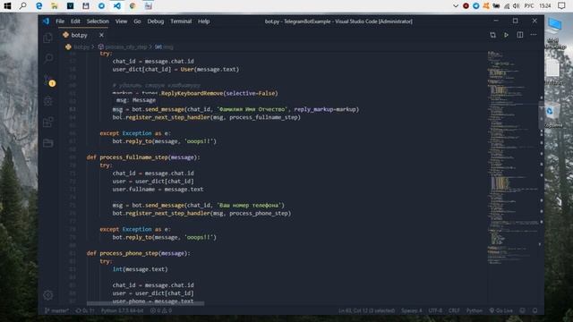Switch keyboard language РУС
This screenshot has width=573, height=322.
(529, 6)
